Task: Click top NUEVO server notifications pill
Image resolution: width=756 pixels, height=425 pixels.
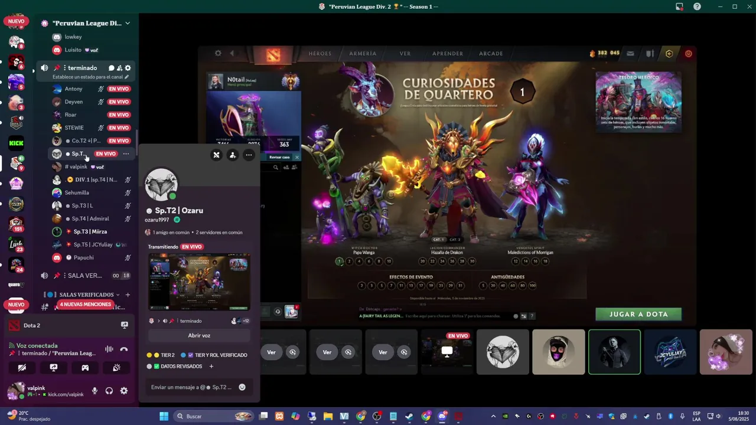Action: click(x=17, y=21)
